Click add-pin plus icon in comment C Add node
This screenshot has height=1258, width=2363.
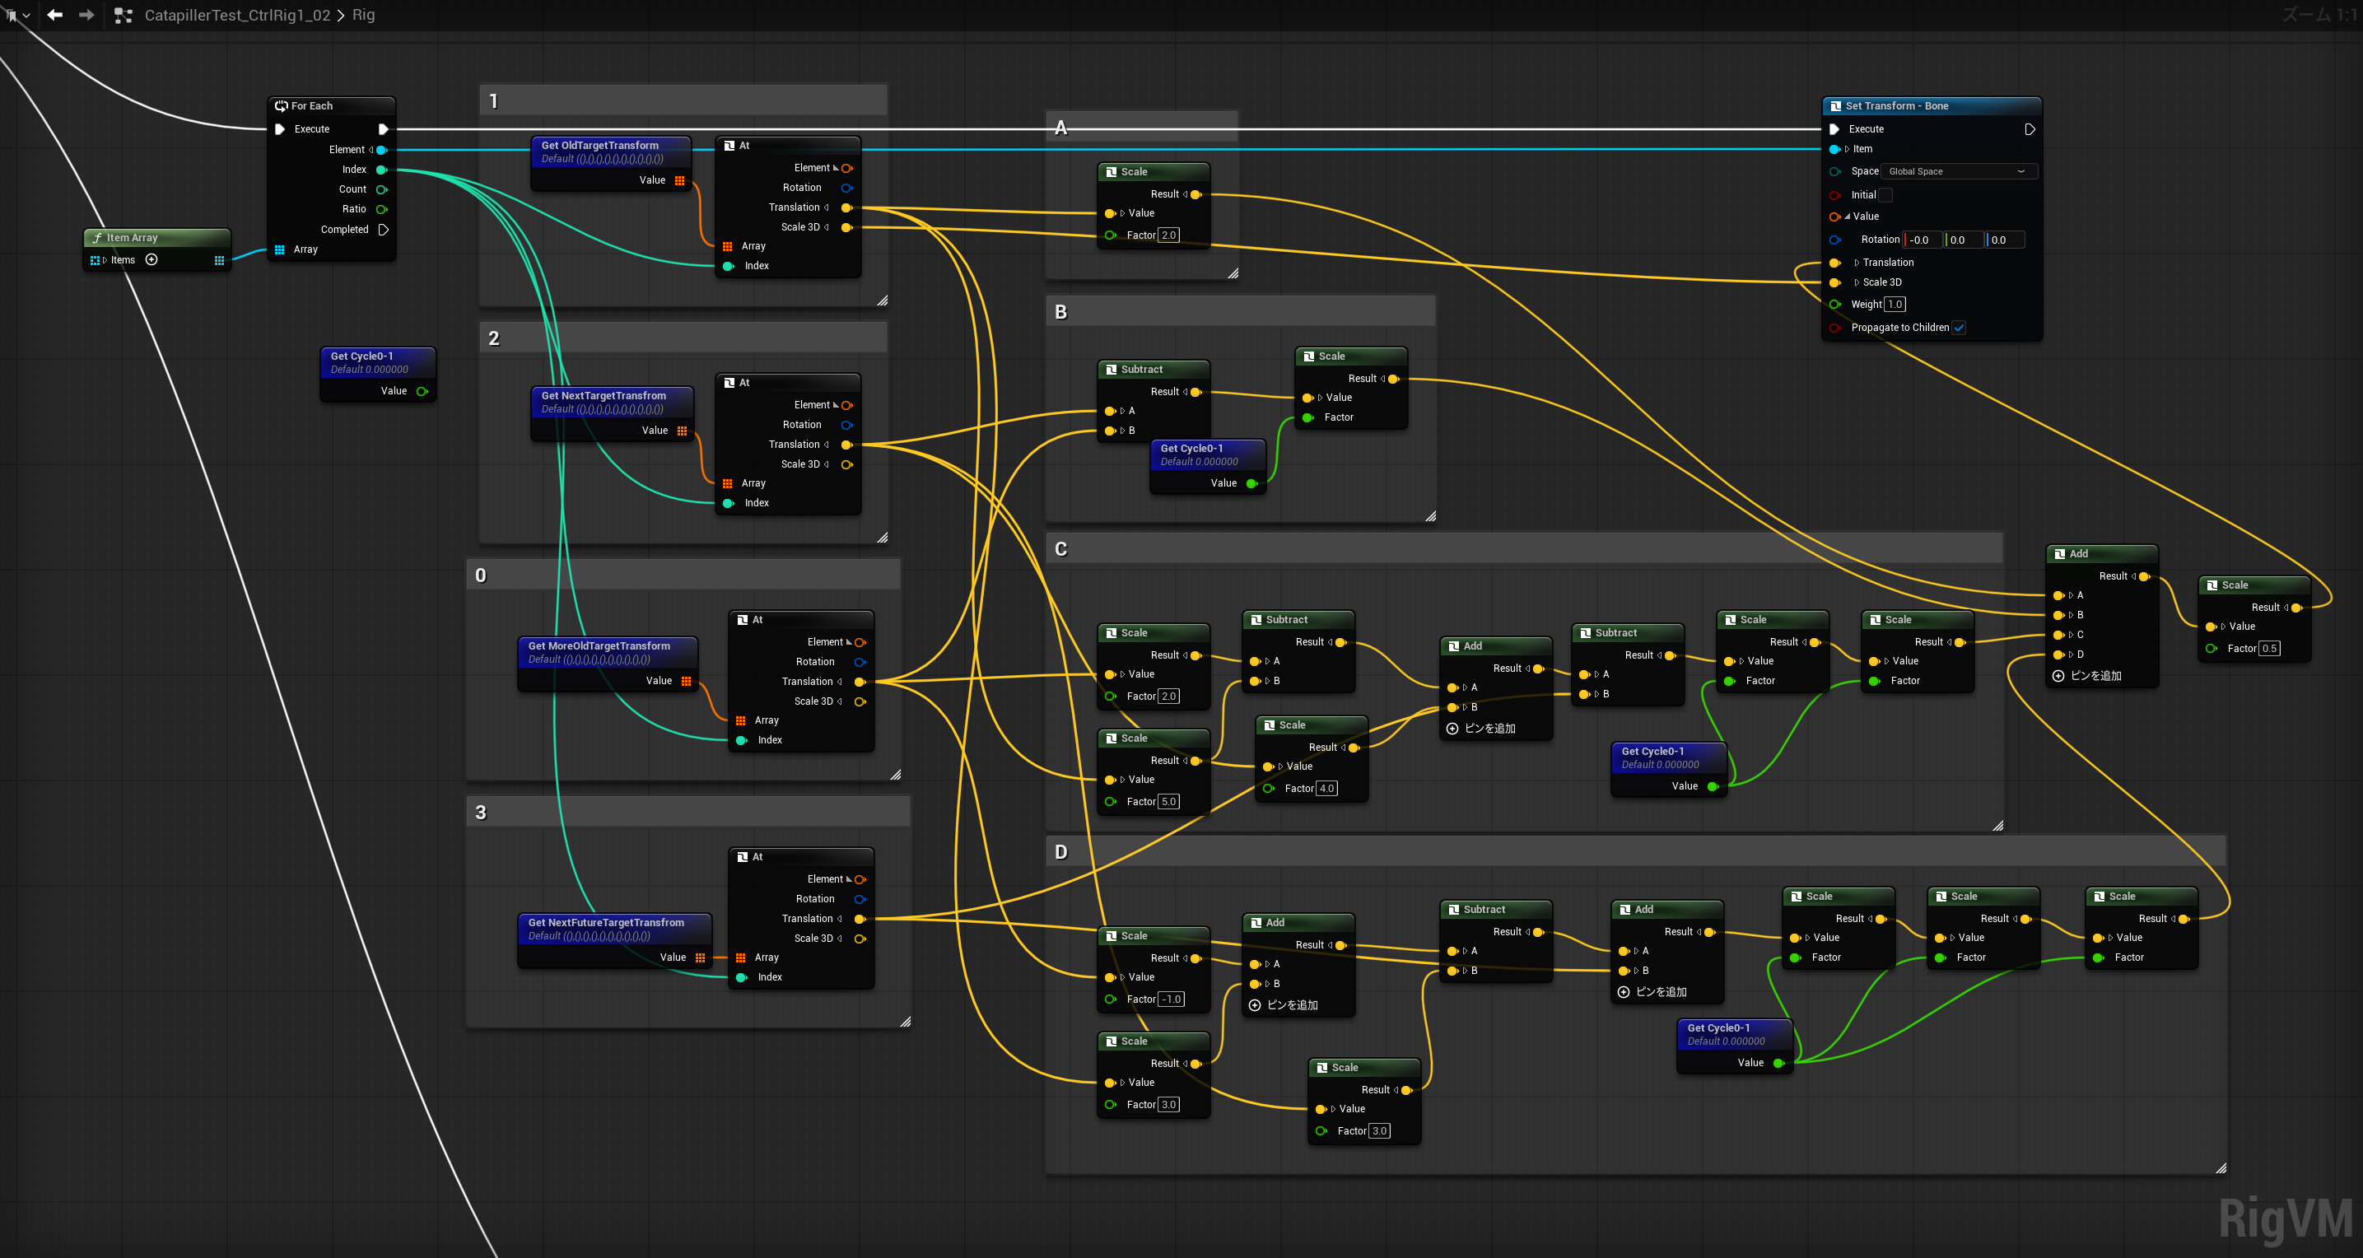click(x=1452, y=729)
